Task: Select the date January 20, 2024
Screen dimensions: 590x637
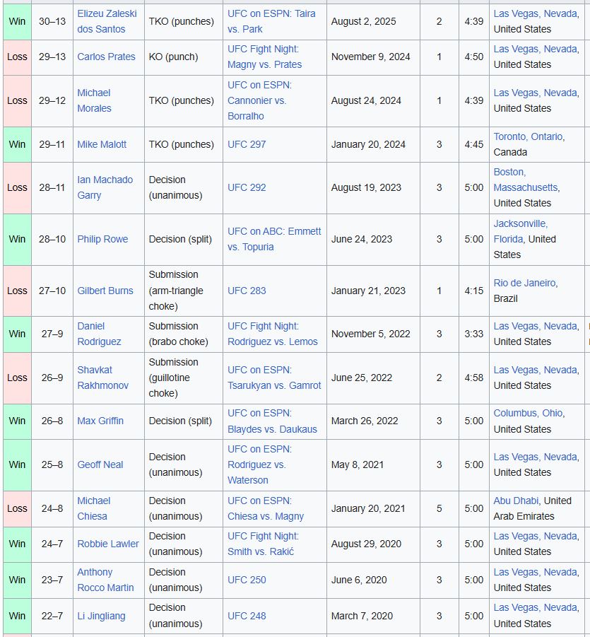Action: click(368, 144)
